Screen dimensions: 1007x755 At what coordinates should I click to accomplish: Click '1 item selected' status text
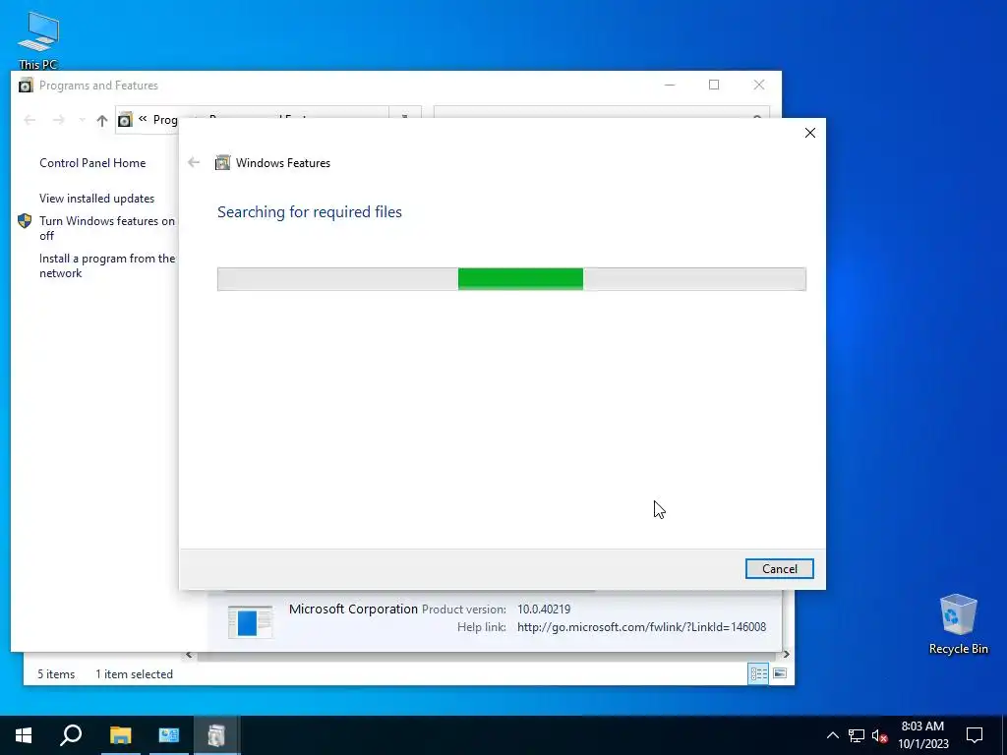coord(134,674)
